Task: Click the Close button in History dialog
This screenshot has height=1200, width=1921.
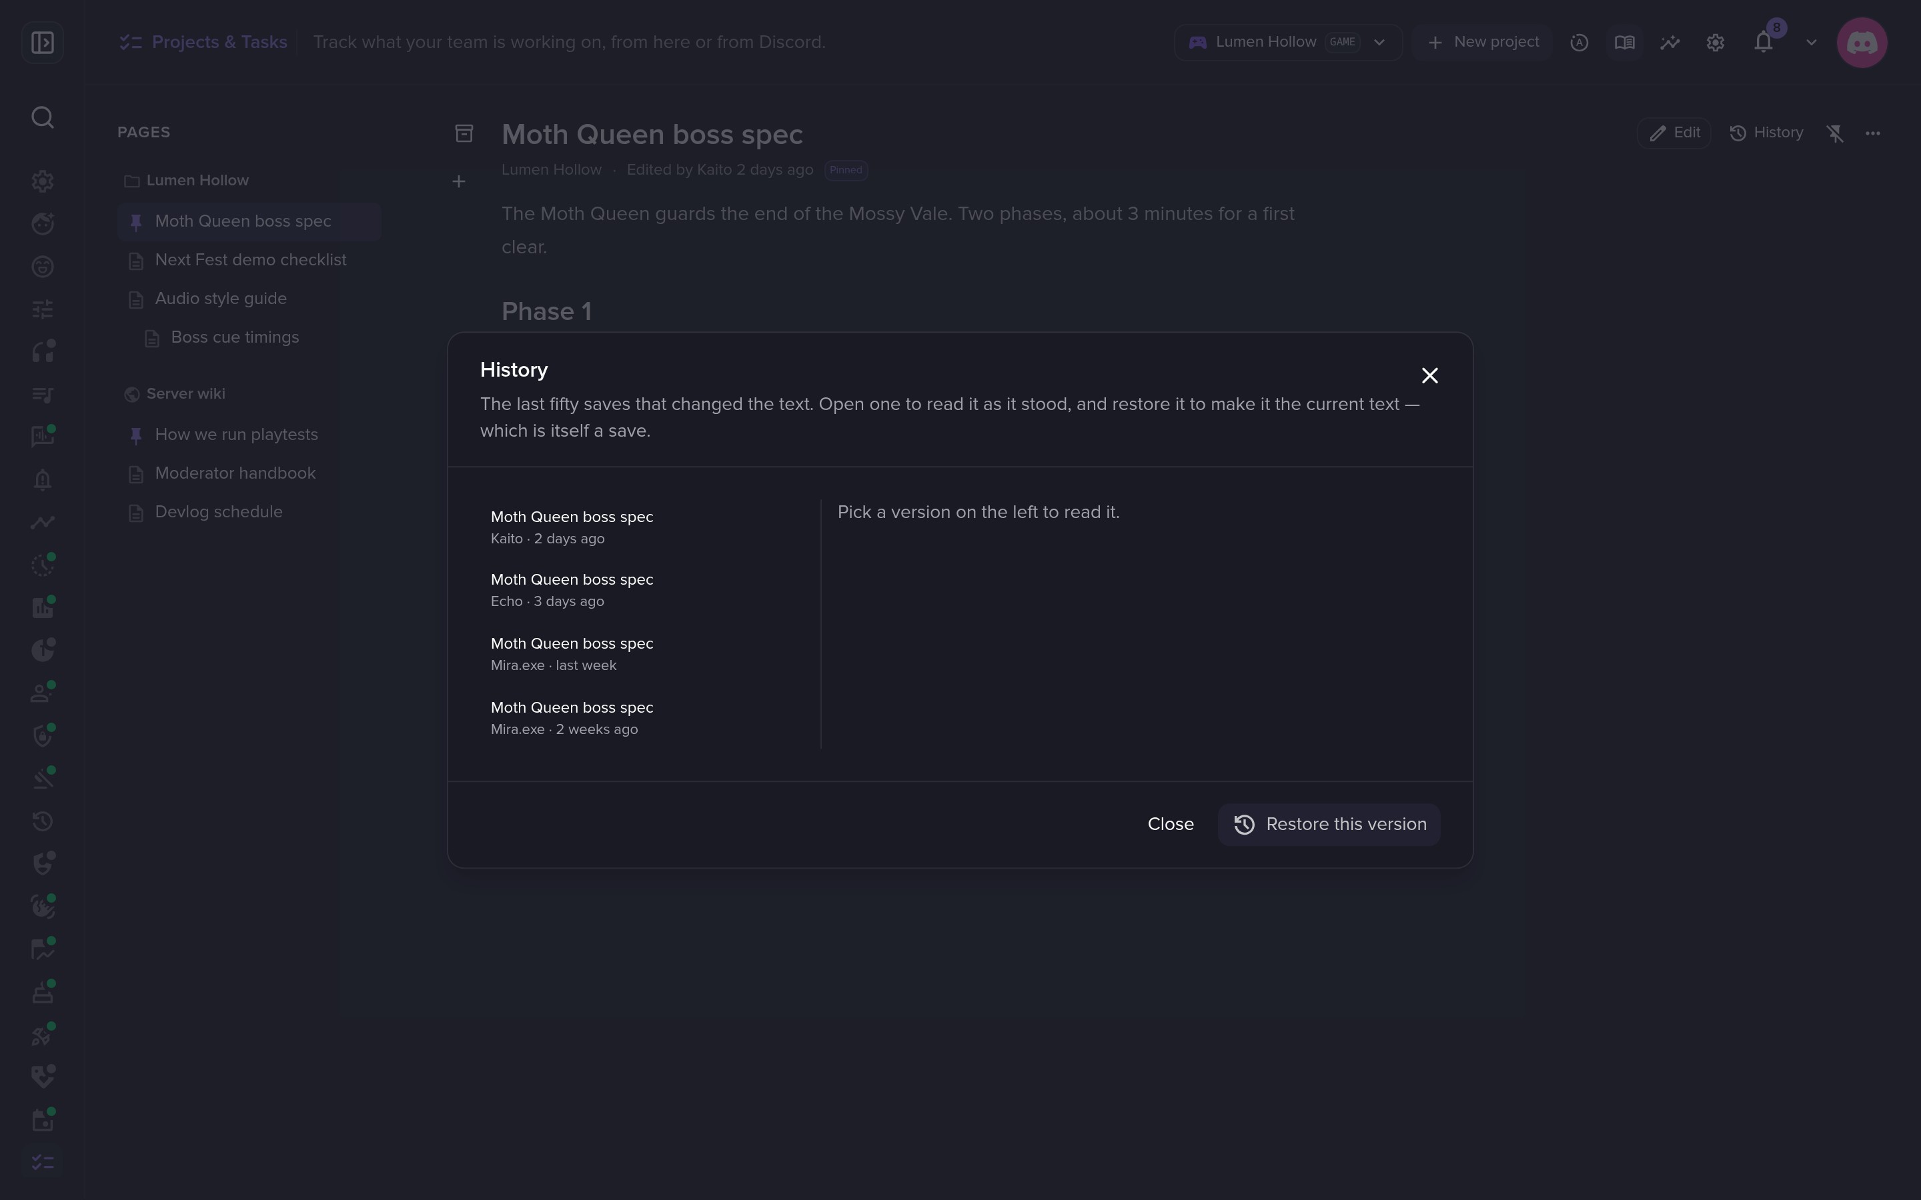Action: 1170,824
